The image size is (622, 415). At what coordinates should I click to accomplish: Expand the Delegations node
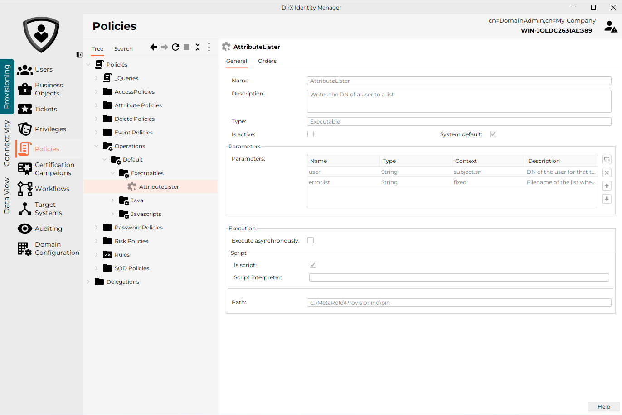[x=88, y=281]
